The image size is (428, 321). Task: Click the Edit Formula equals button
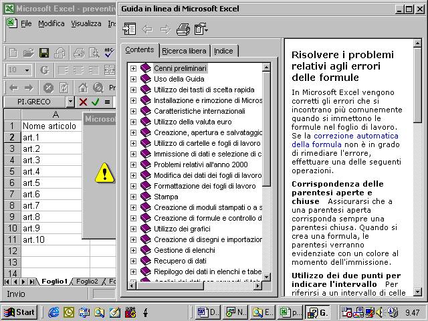point(107,102)
